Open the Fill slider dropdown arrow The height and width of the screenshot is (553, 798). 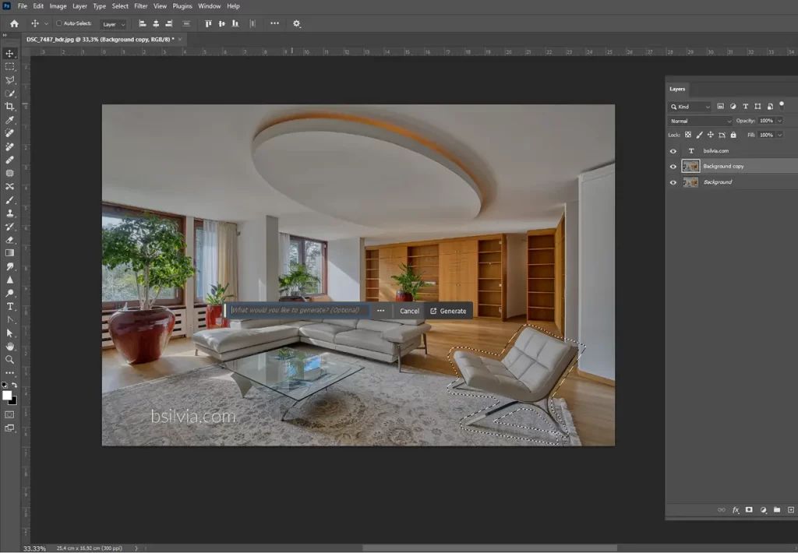[779, 135]
